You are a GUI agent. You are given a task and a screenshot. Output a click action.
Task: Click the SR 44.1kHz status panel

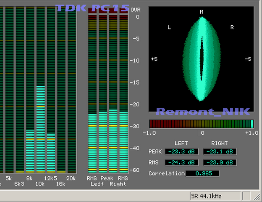[215, 196]
